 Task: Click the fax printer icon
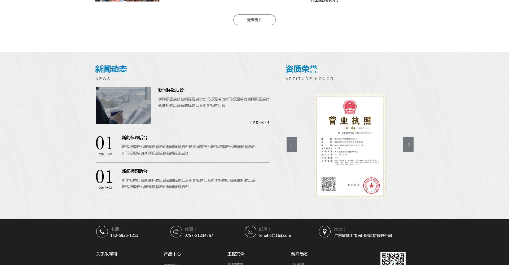point(176,232)
